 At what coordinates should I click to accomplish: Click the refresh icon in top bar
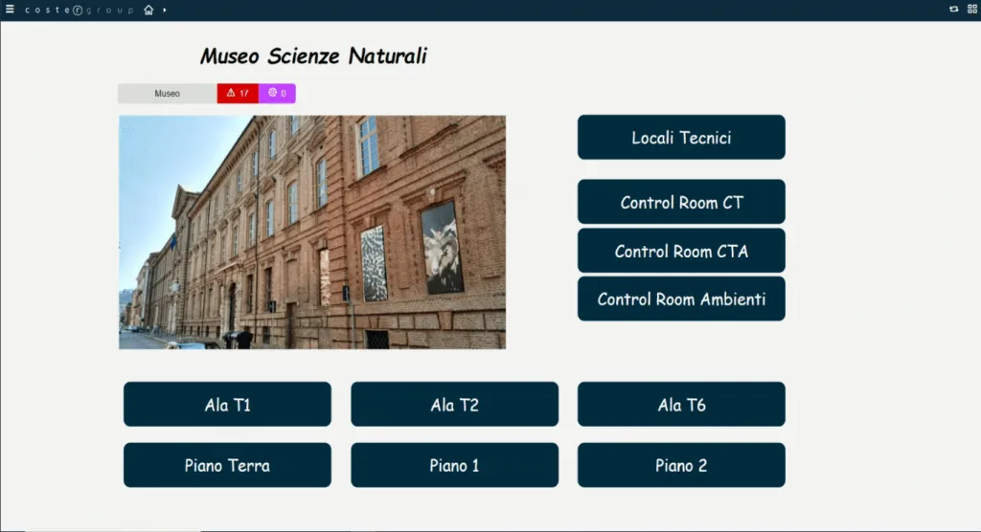pyautogui.click(x=953, y=10)
